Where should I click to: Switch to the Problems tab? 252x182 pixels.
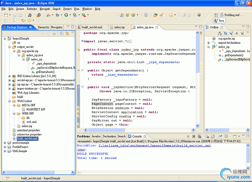click(x=83, y=136)
